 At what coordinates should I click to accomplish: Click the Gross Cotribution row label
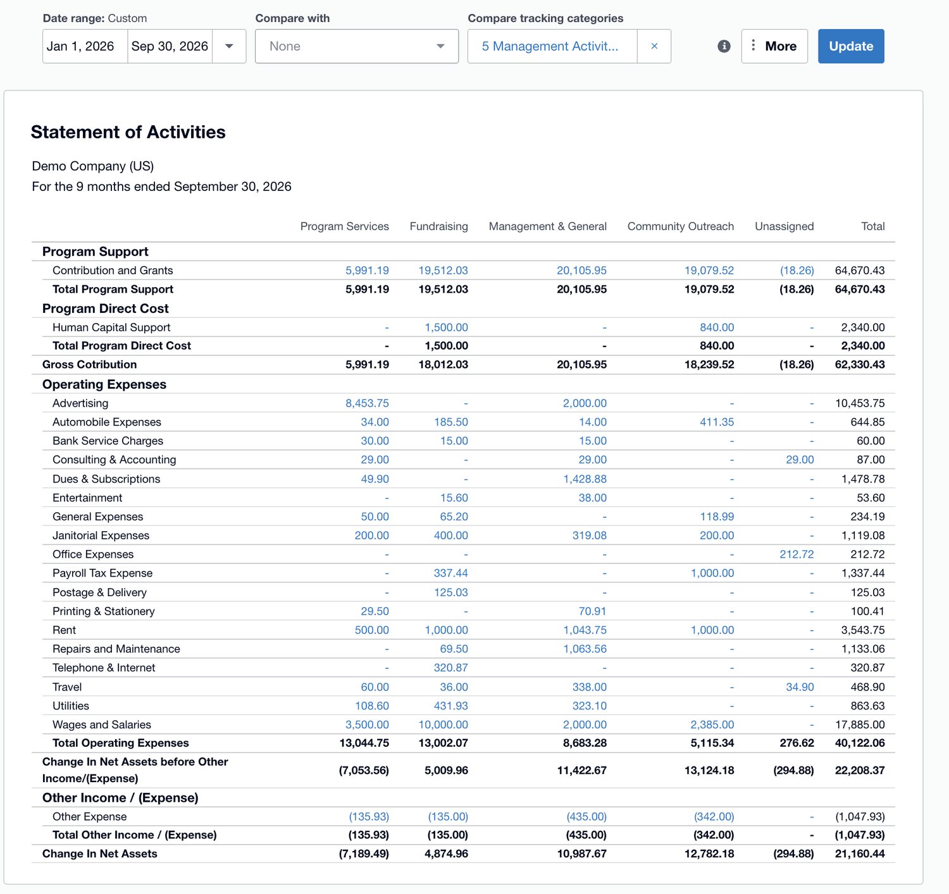coord(89,365)
